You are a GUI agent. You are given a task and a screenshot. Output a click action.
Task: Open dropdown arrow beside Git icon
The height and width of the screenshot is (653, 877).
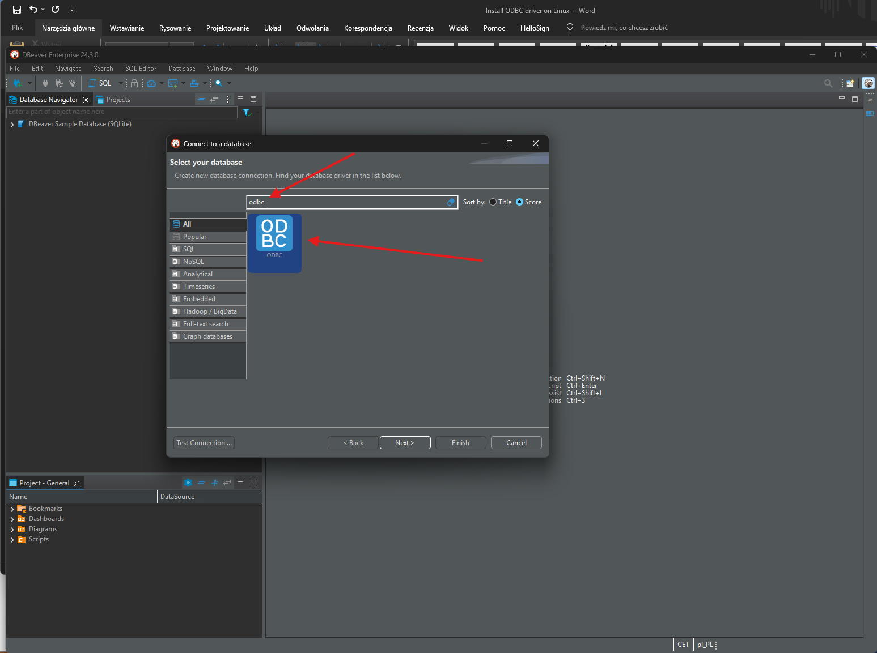(x=183, y=83)
